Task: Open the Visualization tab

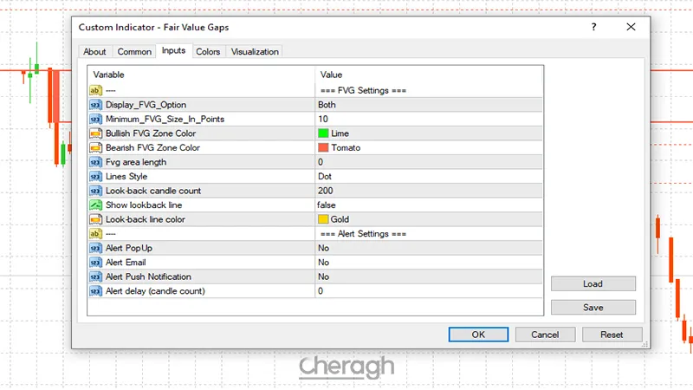Action: (255, 52)
